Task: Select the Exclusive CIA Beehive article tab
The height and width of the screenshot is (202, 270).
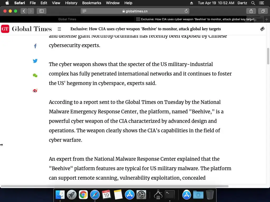Action: tap(199, 19)
